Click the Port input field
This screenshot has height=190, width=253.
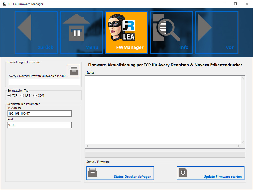[x=40, y=125]
